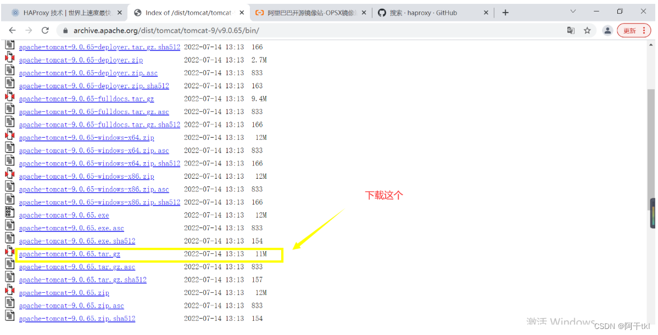Click text file icon beside zip.sha512
Screen dimensions: 658x335
pos(10,316)
